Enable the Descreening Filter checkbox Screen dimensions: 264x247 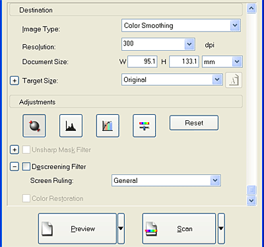pyautogui.click(x=26, y=166)
